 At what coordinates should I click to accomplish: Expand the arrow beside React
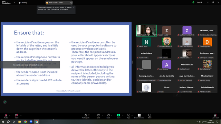(112, 115)
